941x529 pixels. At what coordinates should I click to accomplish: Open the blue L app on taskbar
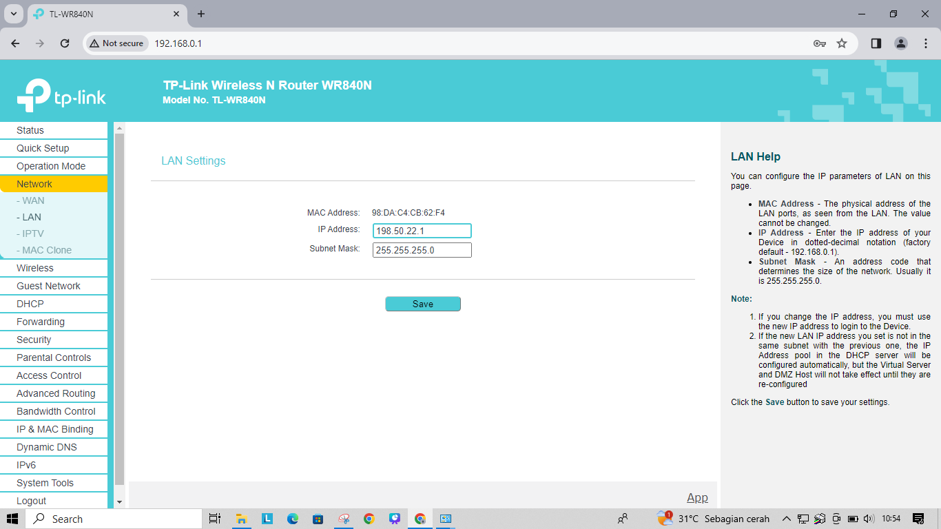(x=267, y=519)
